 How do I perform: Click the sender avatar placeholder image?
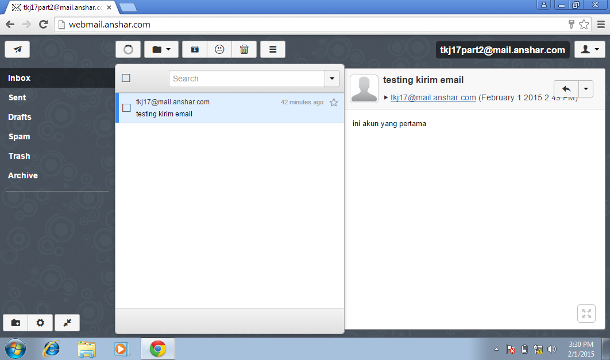(x=364, y=89)
